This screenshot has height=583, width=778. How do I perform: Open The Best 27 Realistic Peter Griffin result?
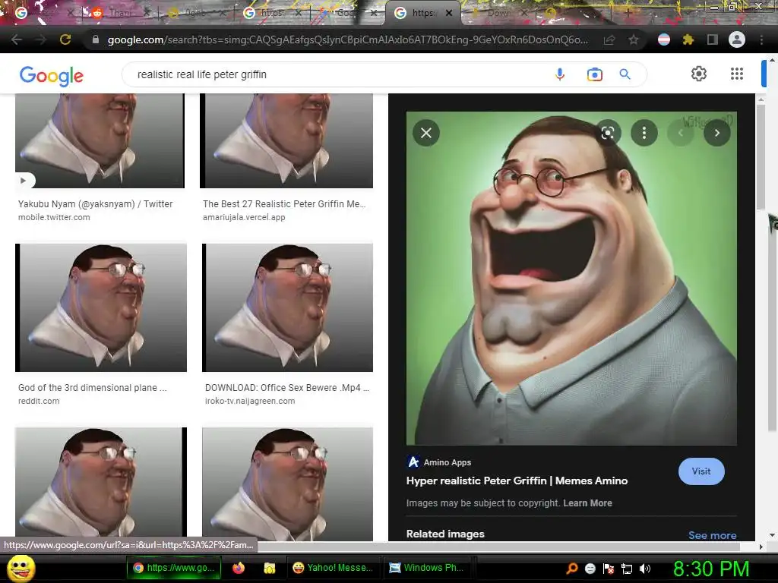click(284, 203)
